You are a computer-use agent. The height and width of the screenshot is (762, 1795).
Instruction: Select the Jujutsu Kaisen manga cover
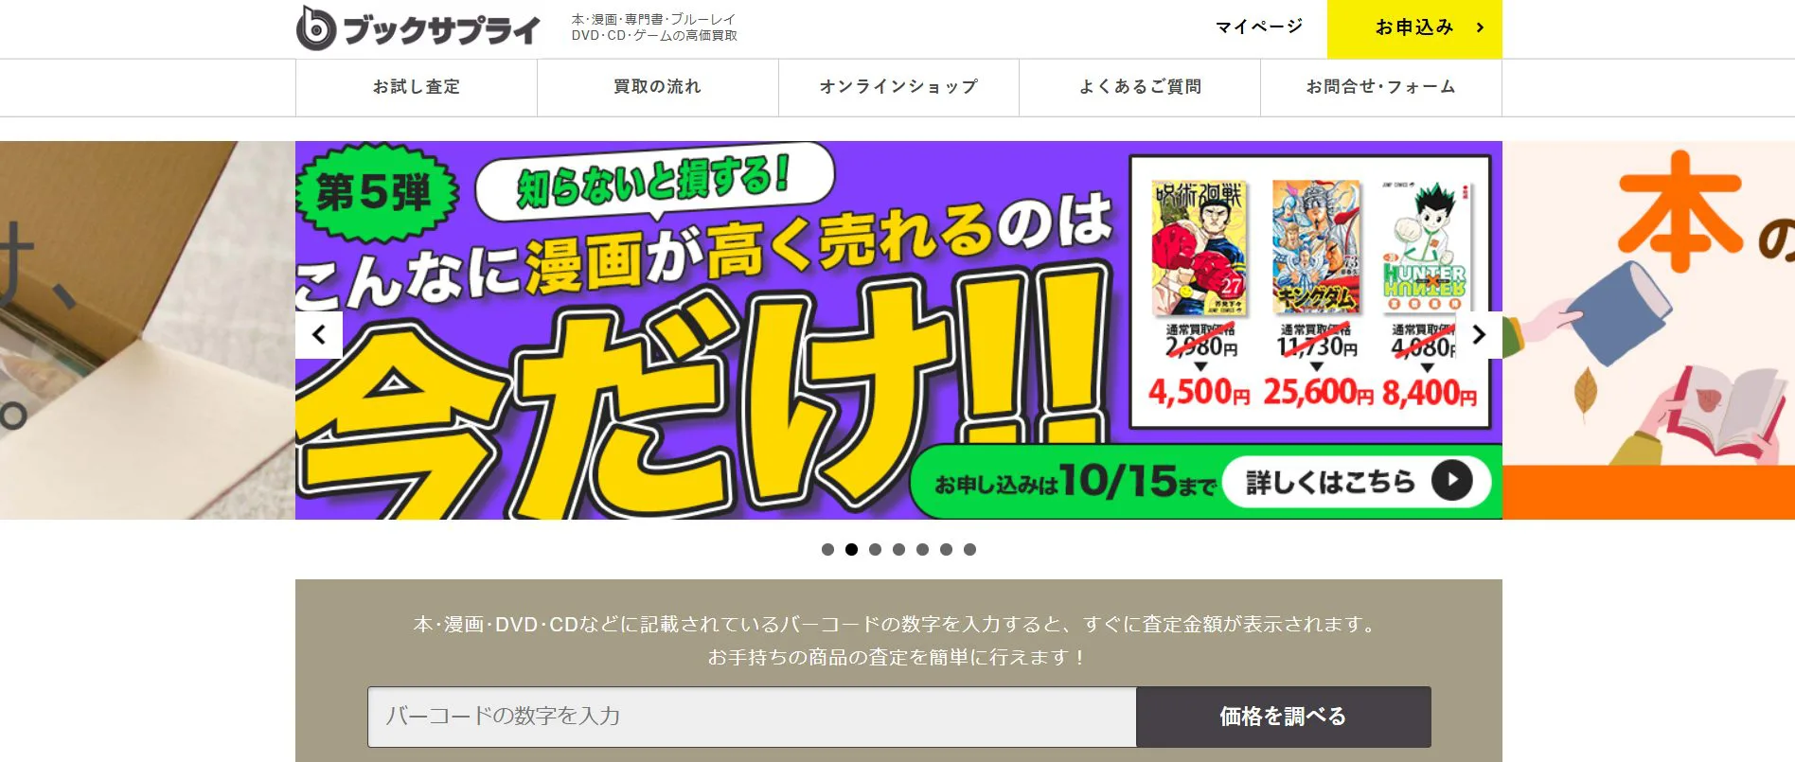[1200, 248]
